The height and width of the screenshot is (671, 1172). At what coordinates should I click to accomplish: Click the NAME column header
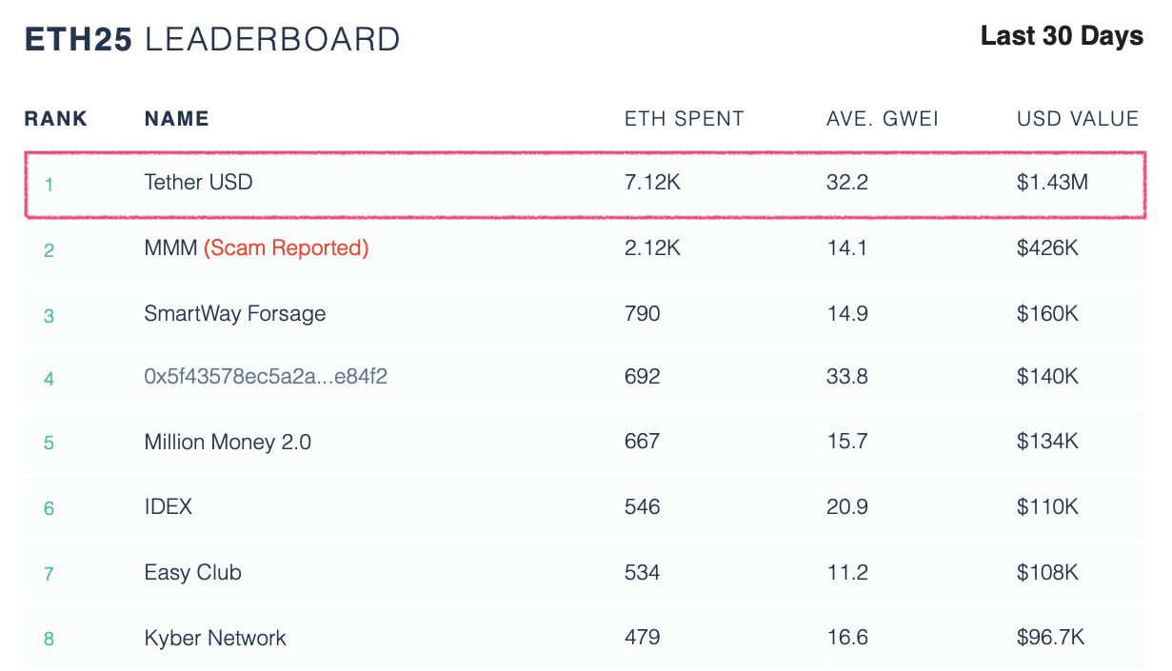[177, 119]
